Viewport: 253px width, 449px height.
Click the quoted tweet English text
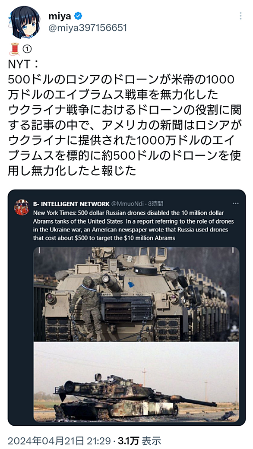(133, 225)
